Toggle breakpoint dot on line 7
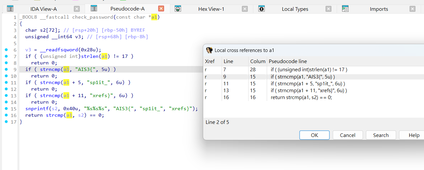The height and width of the screenshot is (170, 424). pos(6,57)
